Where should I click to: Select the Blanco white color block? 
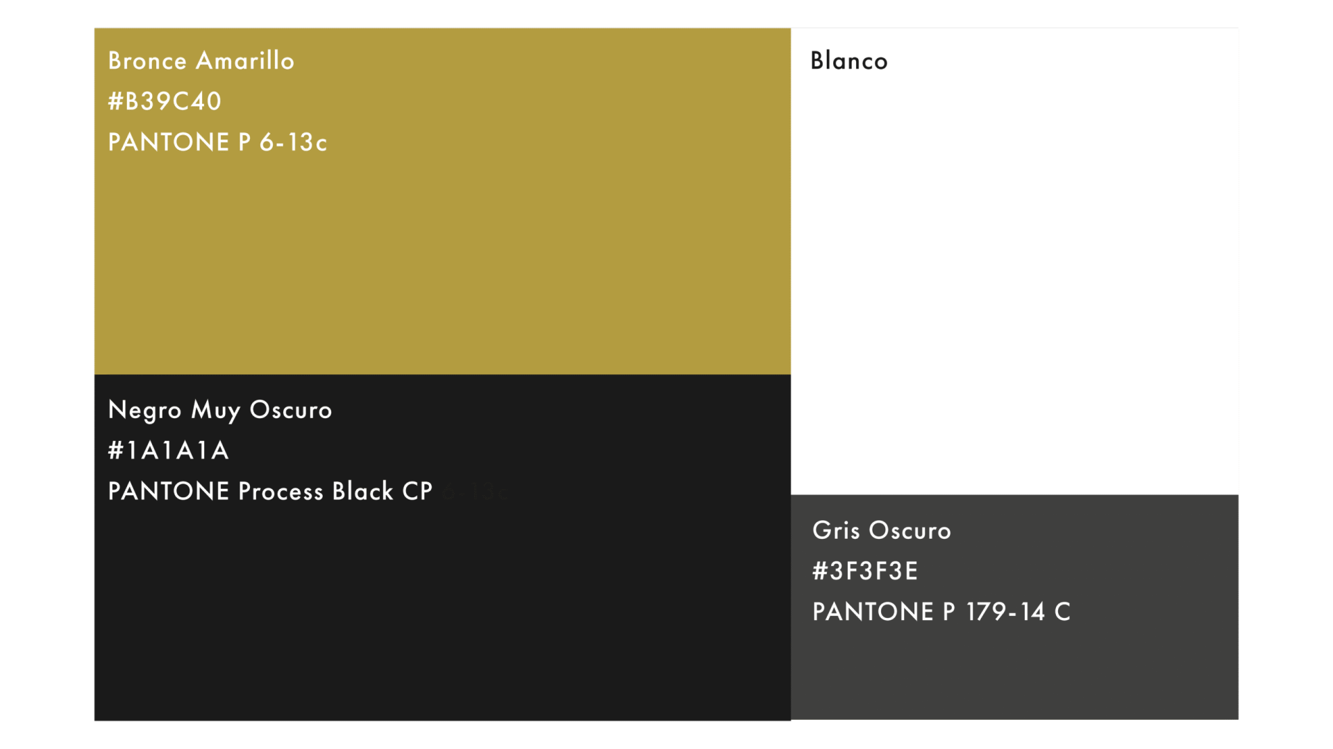coord(1014,261)
